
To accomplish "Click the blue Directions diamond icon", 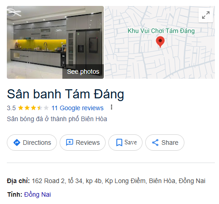I will coord(17,143).
